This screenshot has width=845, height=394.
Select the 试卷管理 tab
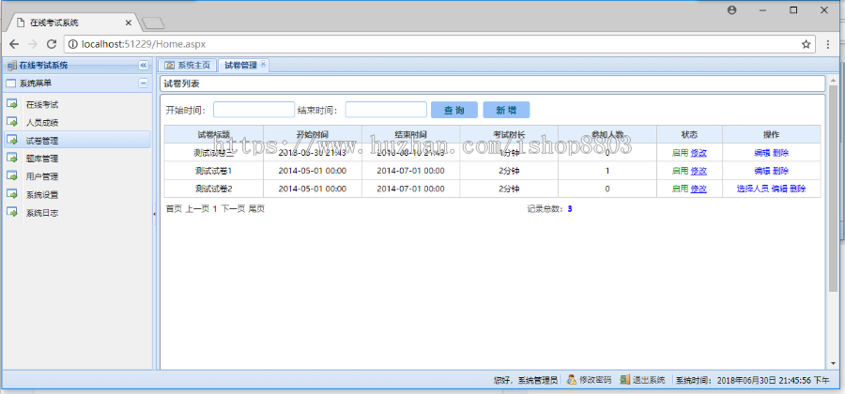point(240,65)
